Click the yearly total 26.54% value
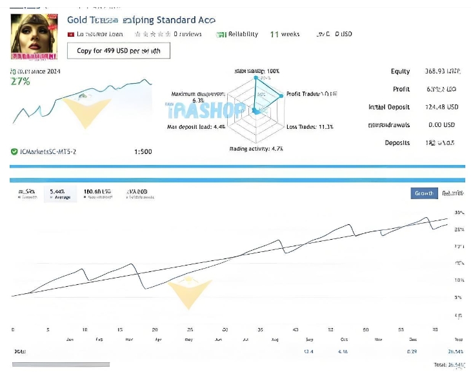471x377 pixels. [x=455, y=351]
